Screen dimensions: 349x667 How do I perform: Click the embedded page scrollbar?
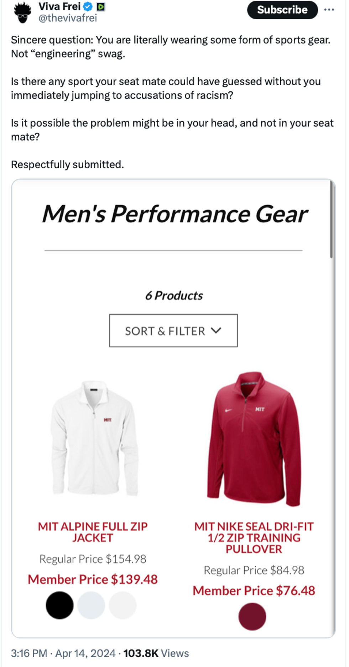point(331,219)
